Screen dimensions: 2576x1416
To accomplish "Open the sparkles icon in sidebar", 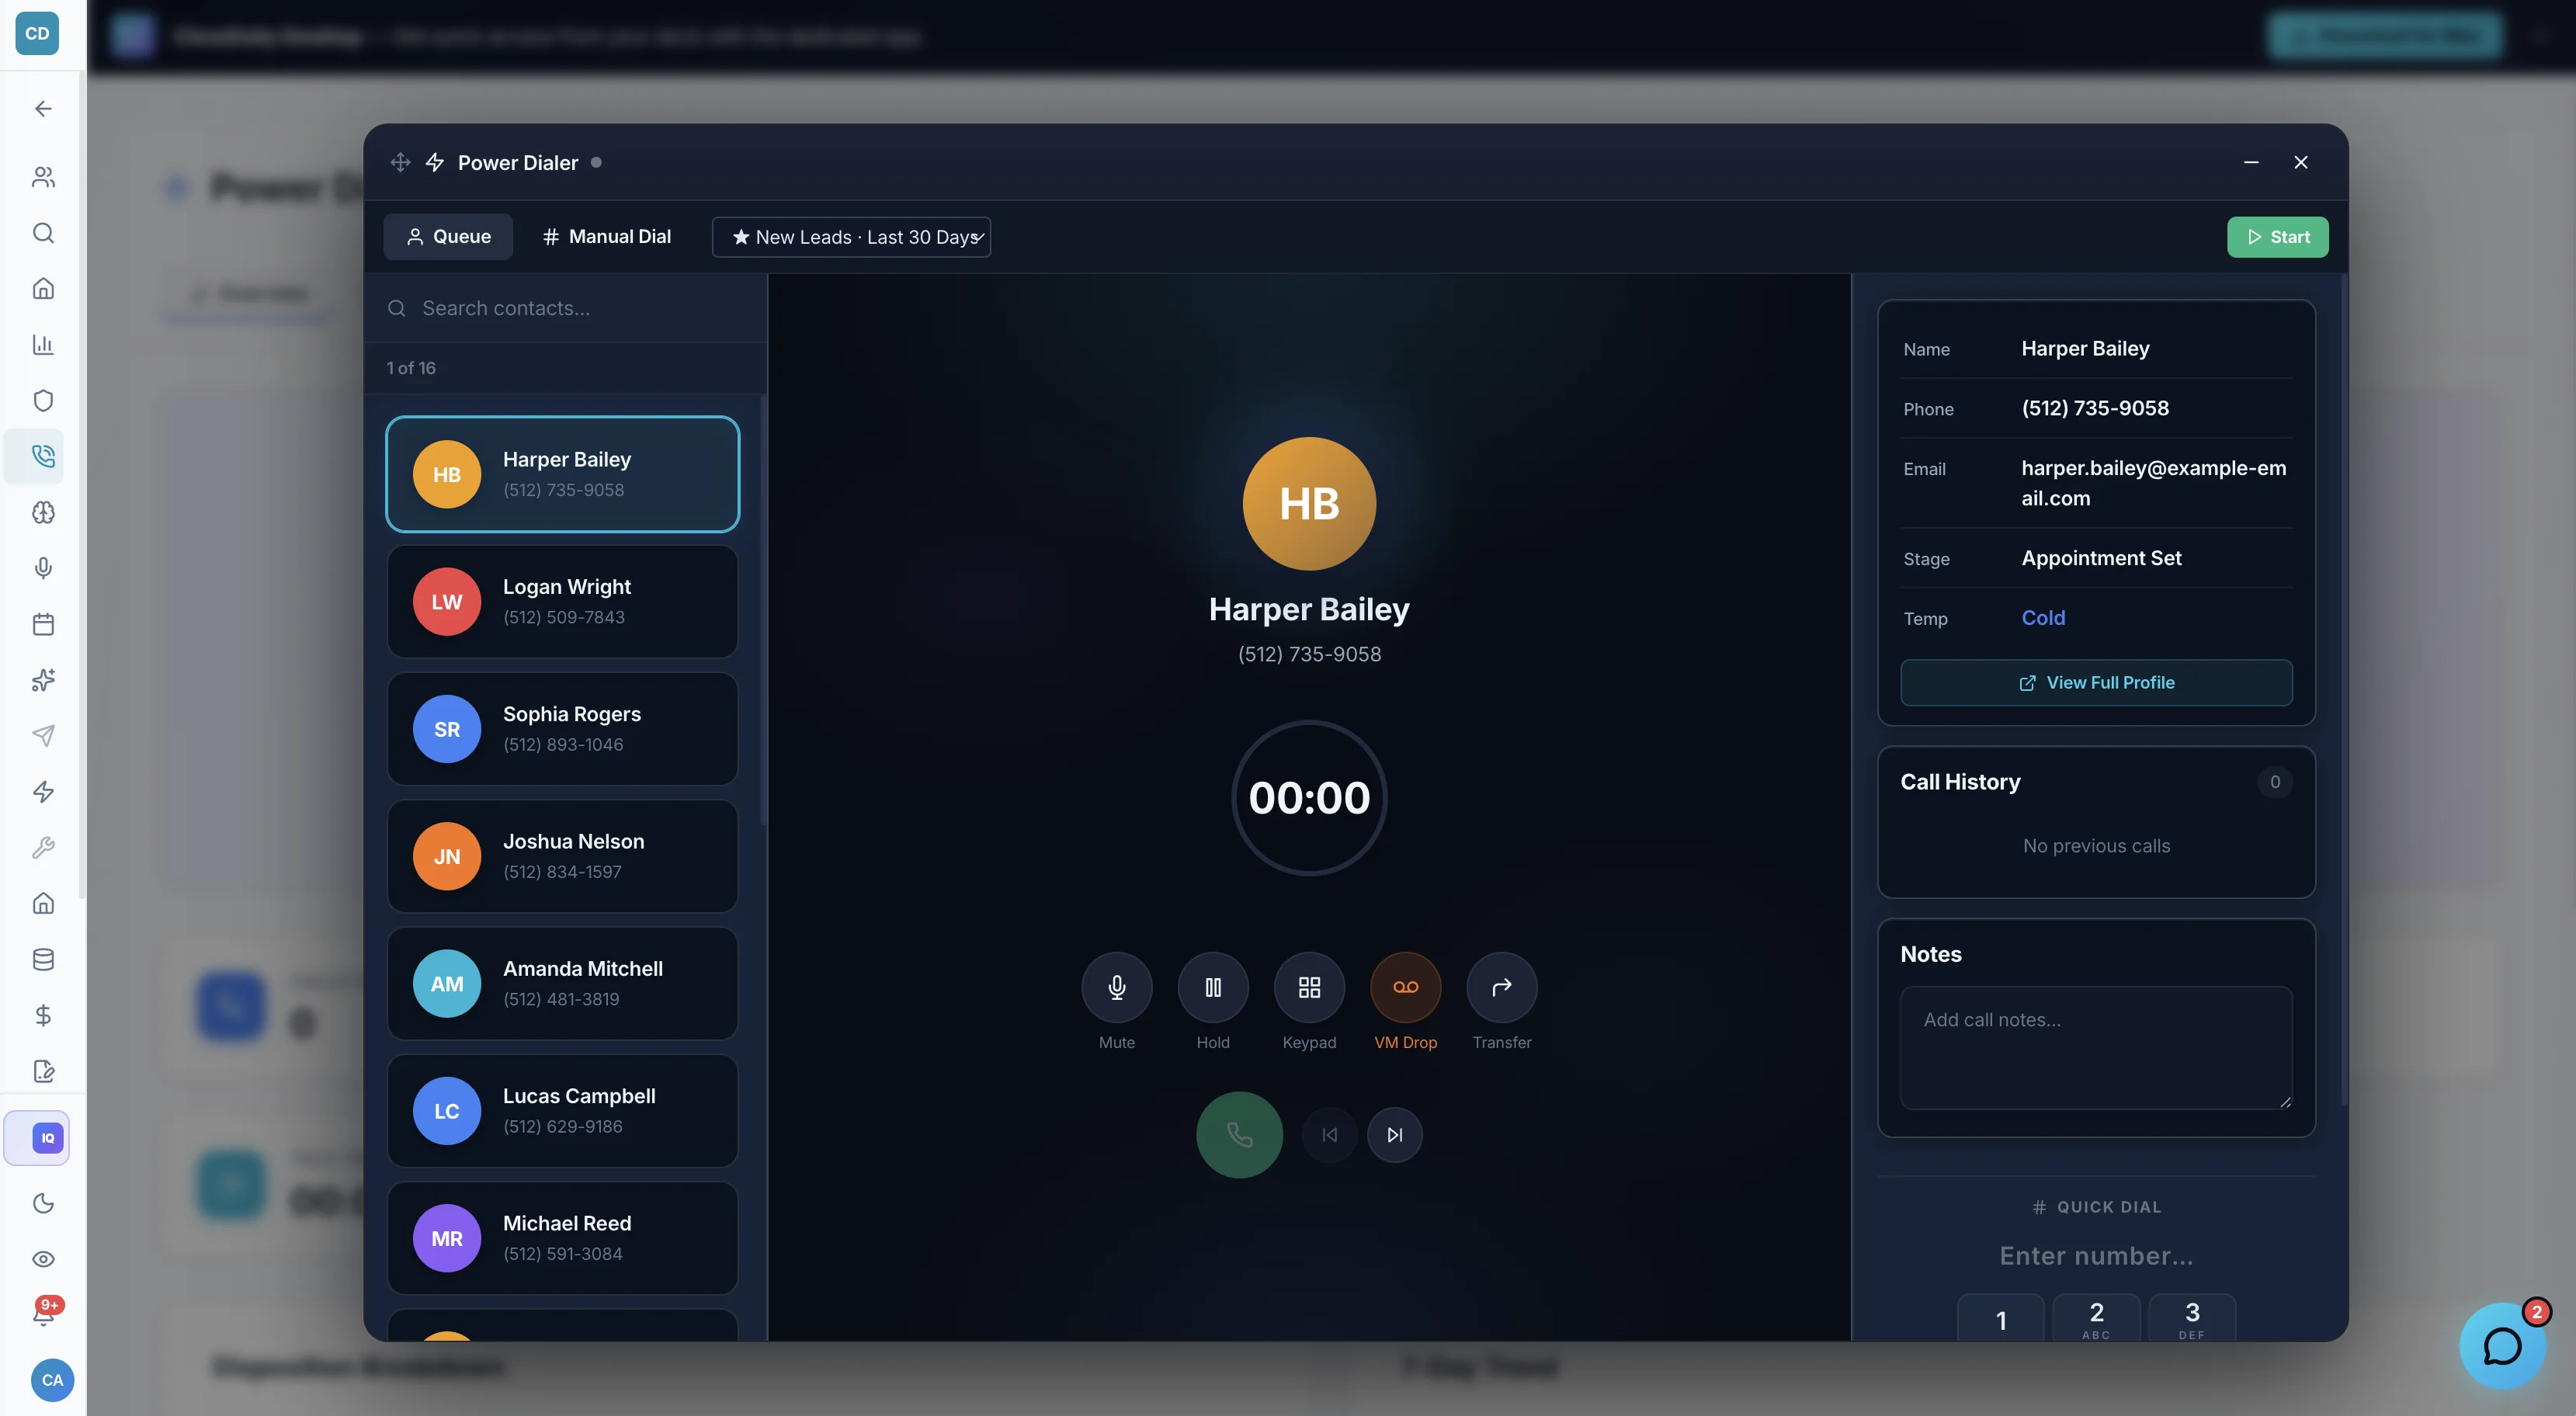I will pyautogui.click(x=43, y=680).
